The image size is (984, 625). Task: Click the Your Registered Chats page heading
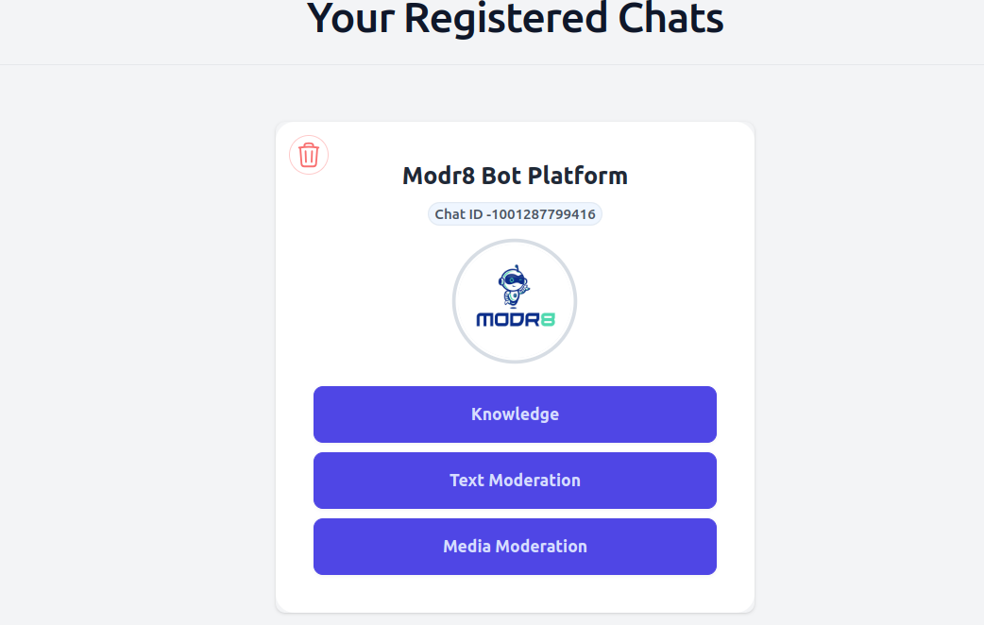coord(515,17)
